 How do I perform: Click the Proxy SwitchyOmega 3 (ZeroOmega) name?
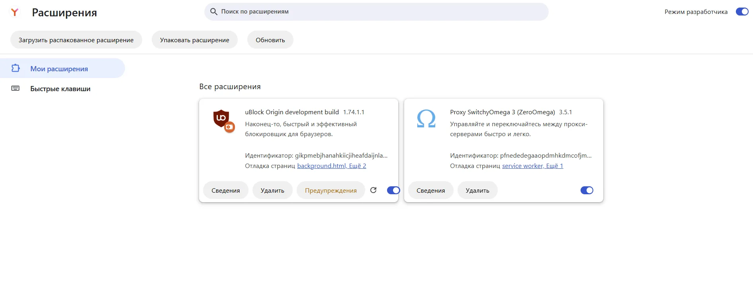[x=503, y=112]
